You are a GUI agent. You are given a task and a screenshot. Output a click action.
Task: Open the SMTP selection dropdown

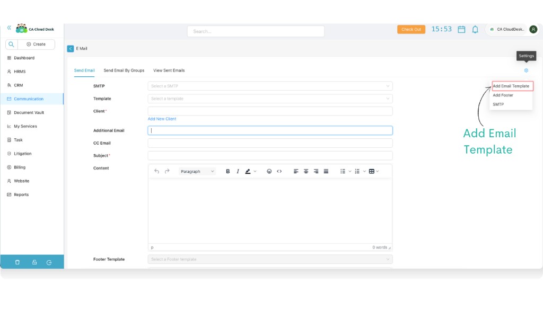tap(269, 86)
